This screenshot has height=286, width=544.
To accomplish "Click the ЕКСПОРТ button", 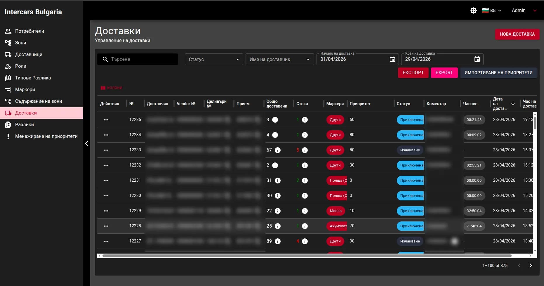I will (x=413, y=73).
